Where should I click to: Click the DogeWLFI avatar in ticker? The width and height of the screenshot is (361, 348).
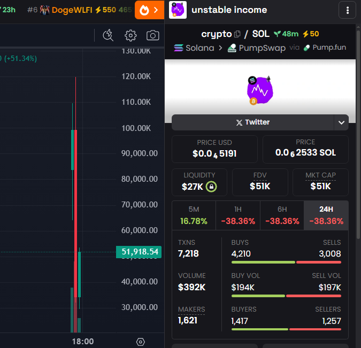point(44,10)
